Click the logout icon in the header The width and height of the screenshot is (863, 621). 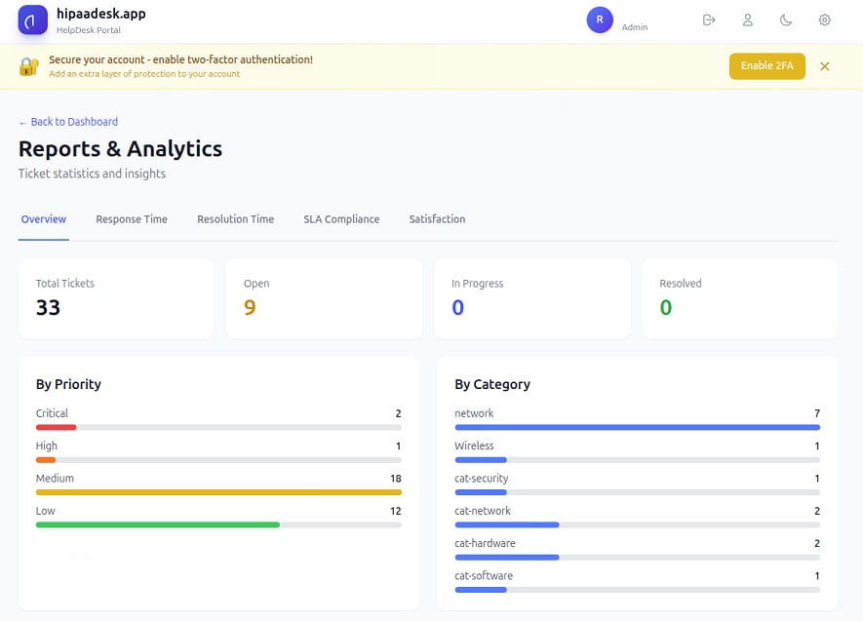(709, 19)
